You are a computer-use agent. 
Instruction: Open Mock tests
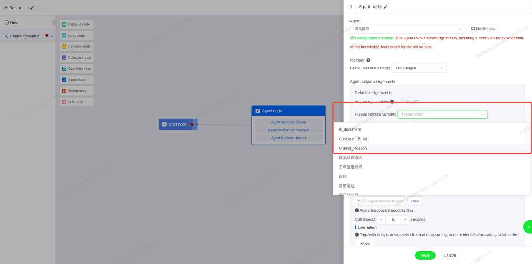point(483,29)
